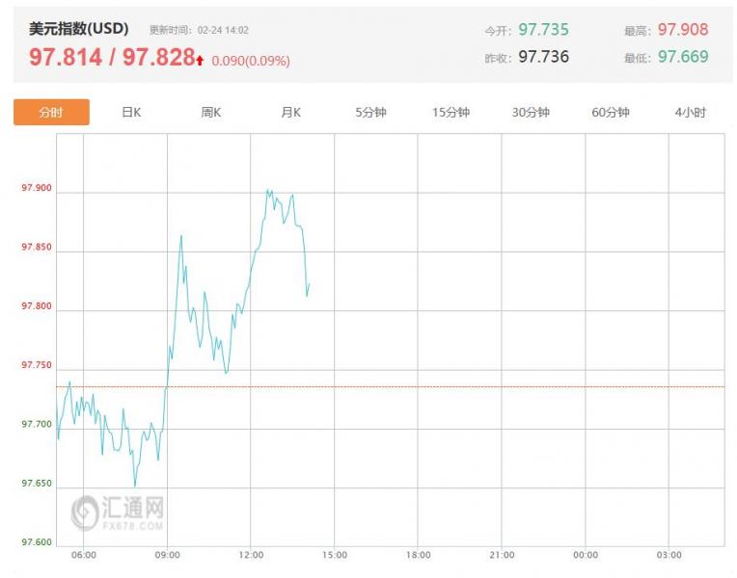Select the 30分钟 interval tab
The width and height of the screenshot is (737, 578).
[531, 112]
